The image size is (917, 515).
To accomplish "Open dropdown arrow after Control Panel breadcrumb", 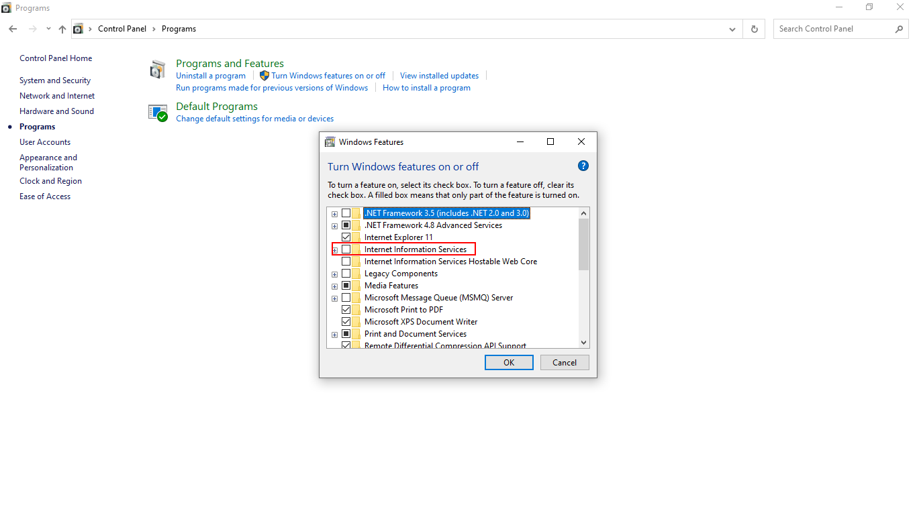I will coord(154,29).
